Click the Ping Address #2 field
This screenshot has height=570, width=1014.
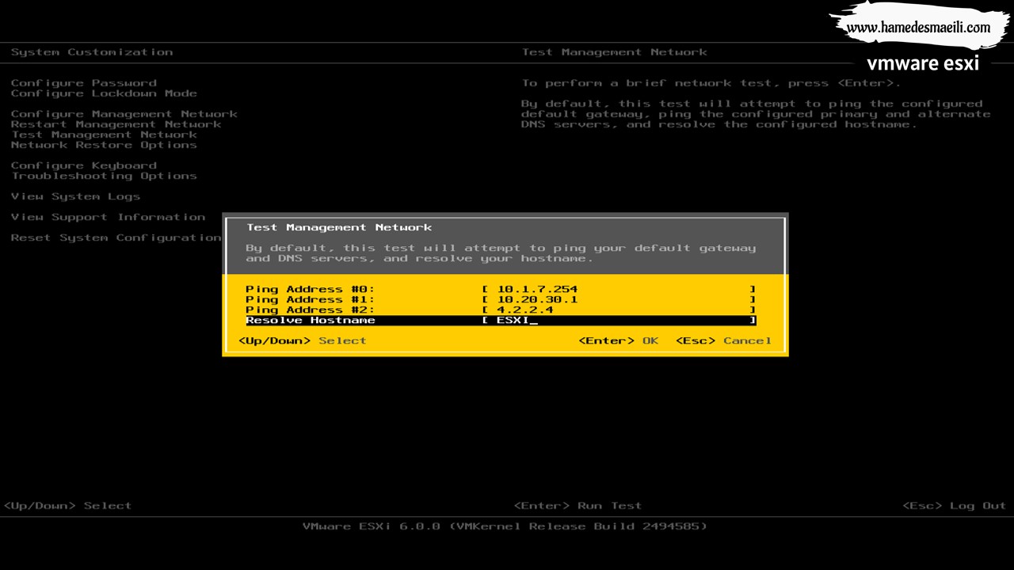pos(619,310)
